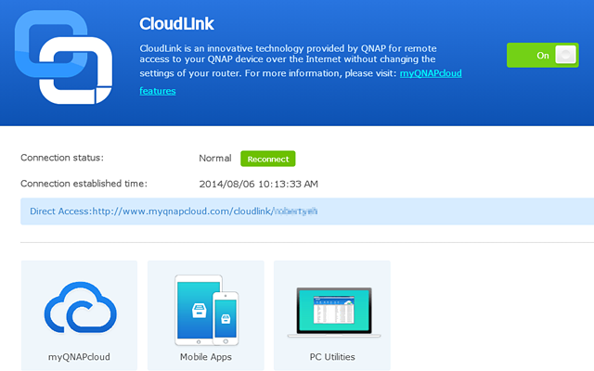Click the 'Mobile Apps' tile label
The height and width of the screenshot is (371, 594).
coord(205,356)
